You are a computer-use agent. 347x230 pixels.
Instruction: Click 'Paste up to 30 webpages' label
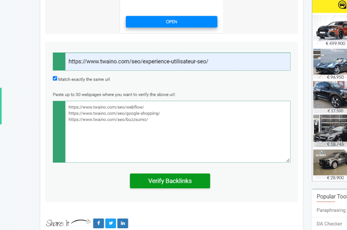pyautogui.click(x=114, y=95)
